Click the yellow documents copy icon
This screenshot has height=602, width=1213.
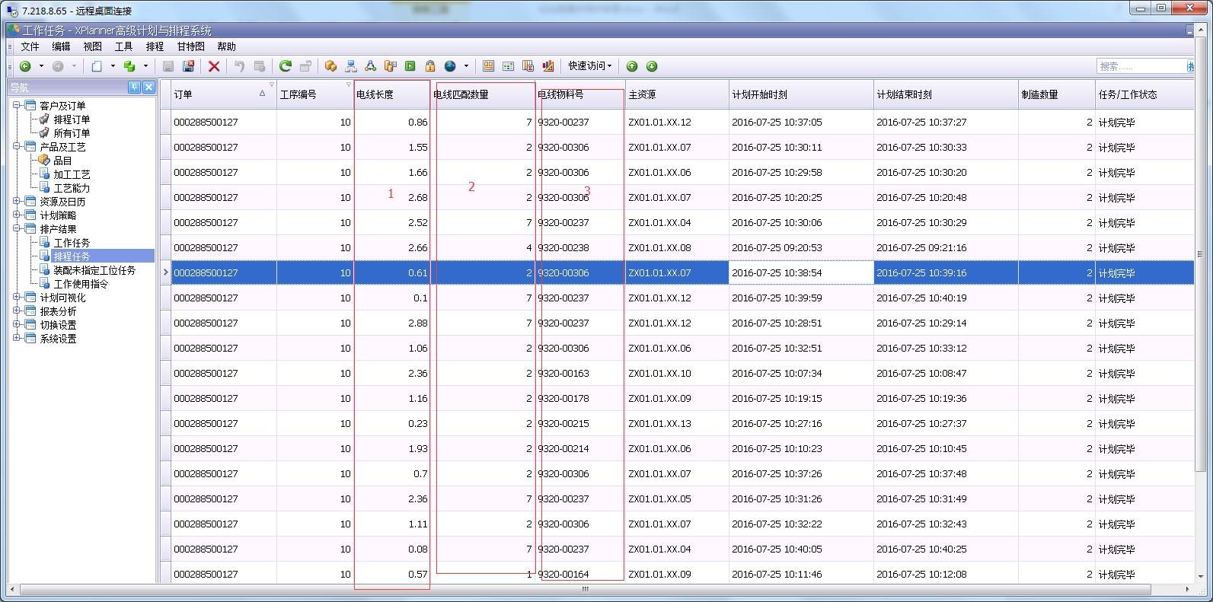[390, 66]
